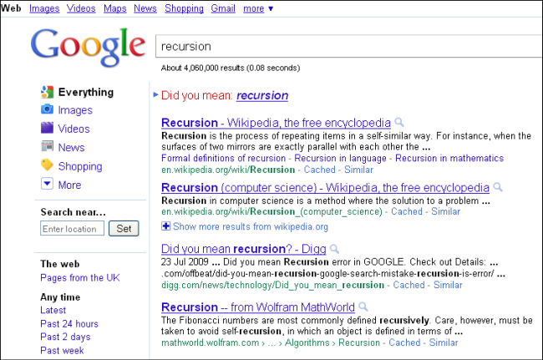The width and height of the screenshot is (543, 360).
Task: Switch to Maps in top navigation bar
Action: point(115,8)
